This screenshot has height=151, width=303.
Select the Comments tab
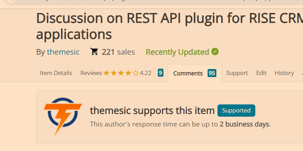point(188,73)
